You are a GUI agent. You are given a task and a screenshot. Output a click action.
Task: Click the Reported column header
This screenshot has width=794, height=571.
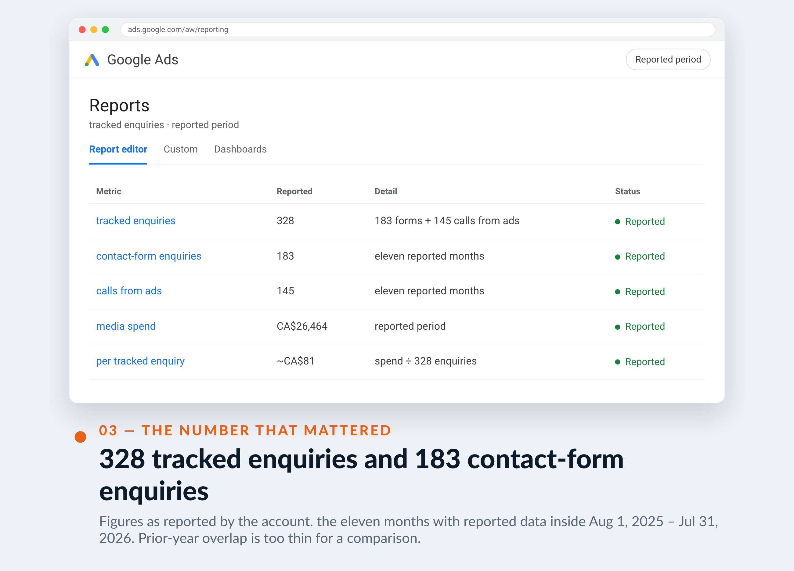(294, 191)
